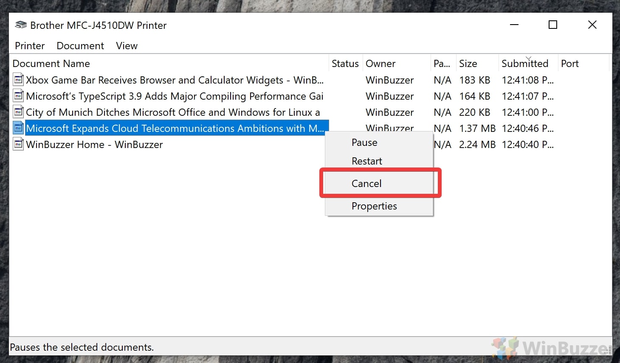This screenshot has height=363, width=620.
Task: Click the 12:41:08 submitted time
Action: coord(527,80)
